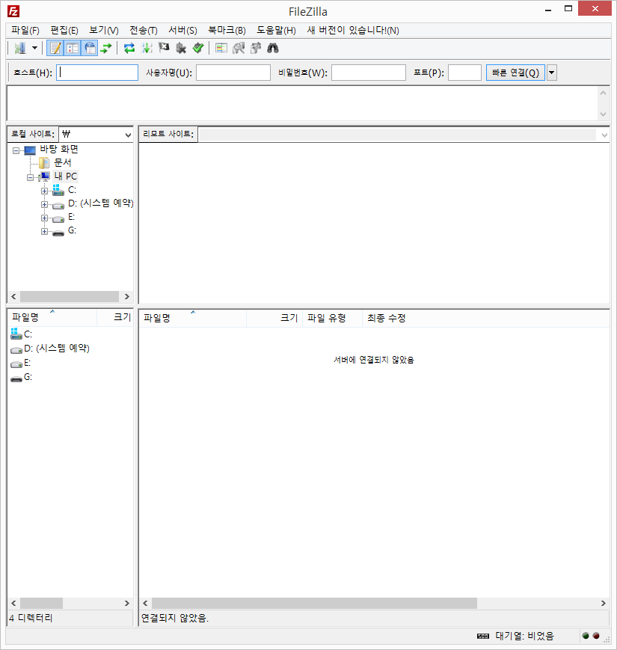Toggle remote directory tree display
Screen dimensions: 617x650
tap(90, 49)
